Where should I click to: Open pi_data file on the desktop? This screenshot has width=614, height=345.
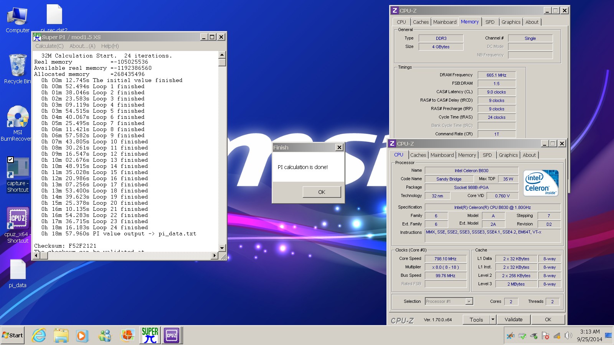pos(18,274)
